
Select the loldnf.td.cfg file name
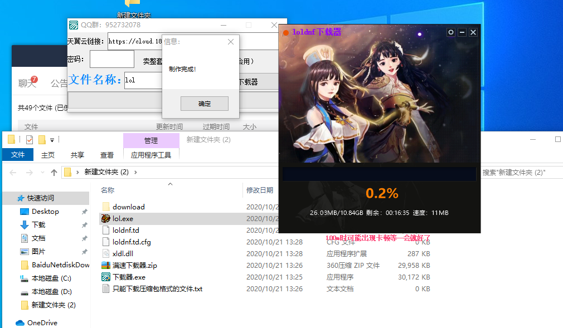click(x=132, y=242)
